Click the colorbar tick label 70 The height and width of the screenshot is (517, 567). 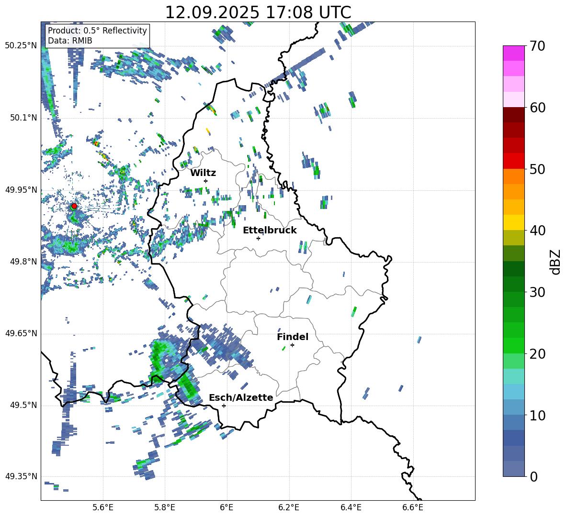click(537, 46)
